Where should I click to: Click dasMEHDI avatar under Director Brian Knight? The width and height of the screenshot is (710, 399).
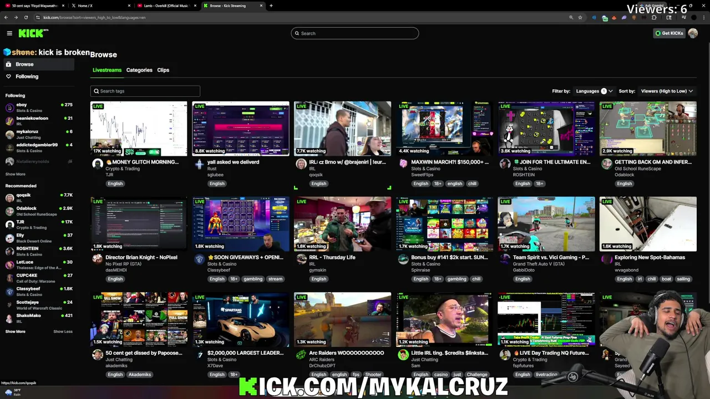point(98,259)
